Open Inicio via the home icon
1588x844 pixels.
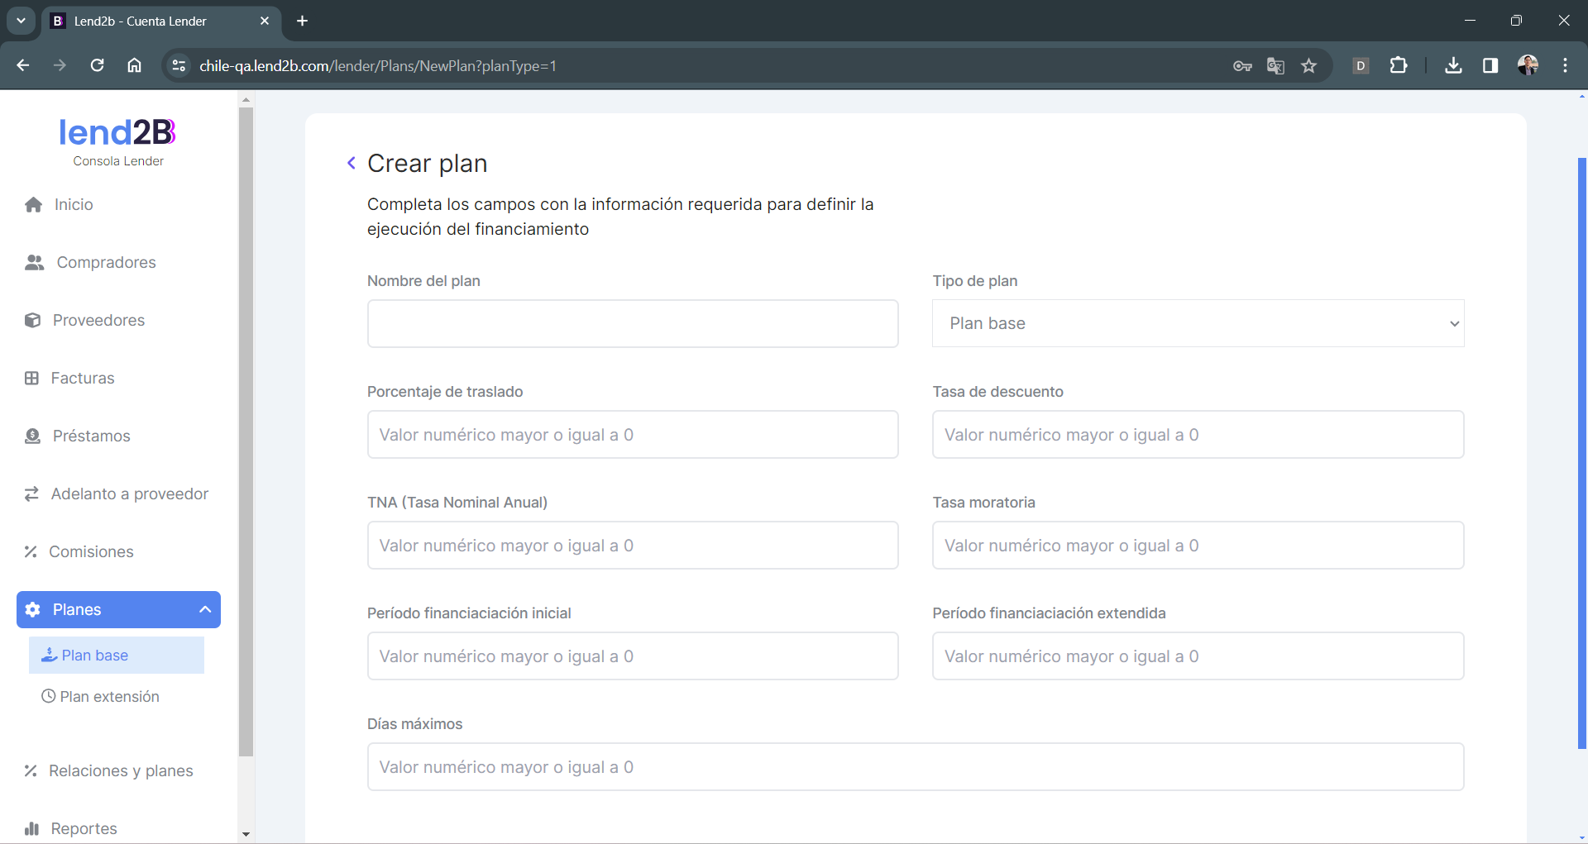[x=33, y=205]
